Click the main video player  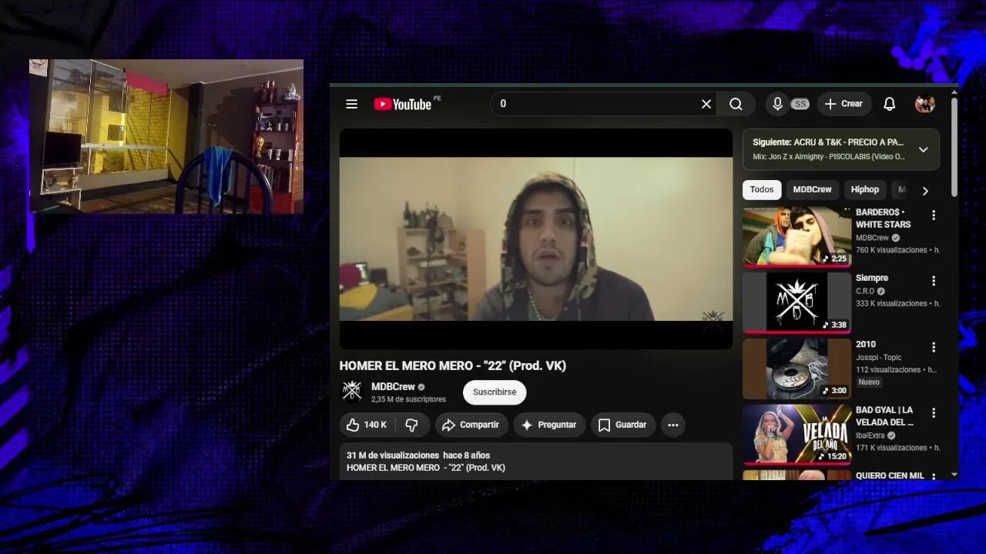pyautogui.click(x=536, y=239)
